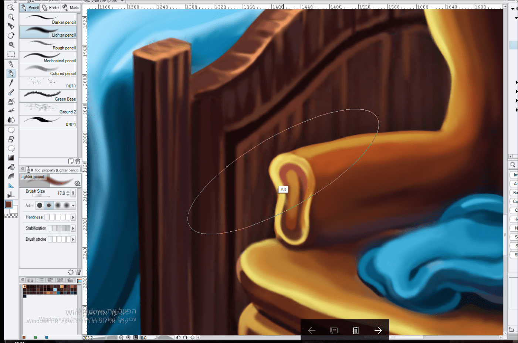Toggle the brush size pressure dynamics button

pos(73,193)
